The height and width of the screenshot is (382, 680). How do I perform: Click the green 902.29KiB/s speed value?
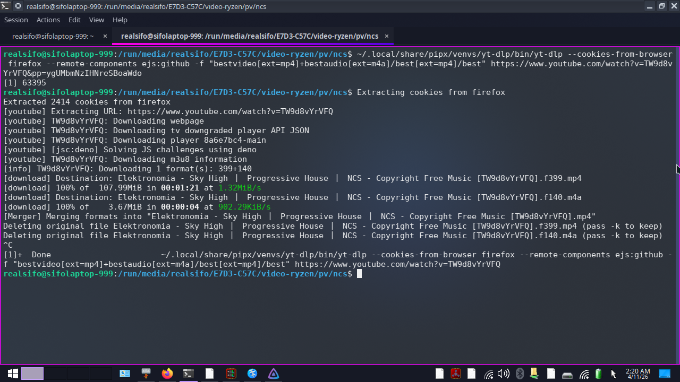244,207
